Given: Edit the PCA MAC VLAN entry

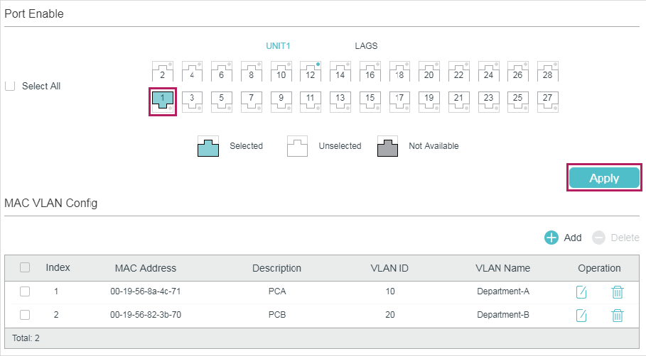Looking at the screenshot, I should click(x=581, y=292).
